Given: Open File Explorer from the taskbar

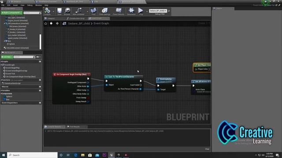Looking at the screenshot, I should pyautogui.click(x=83, y=155).
